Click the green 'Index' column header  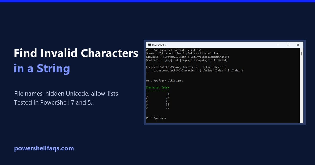tap(165, 87)
